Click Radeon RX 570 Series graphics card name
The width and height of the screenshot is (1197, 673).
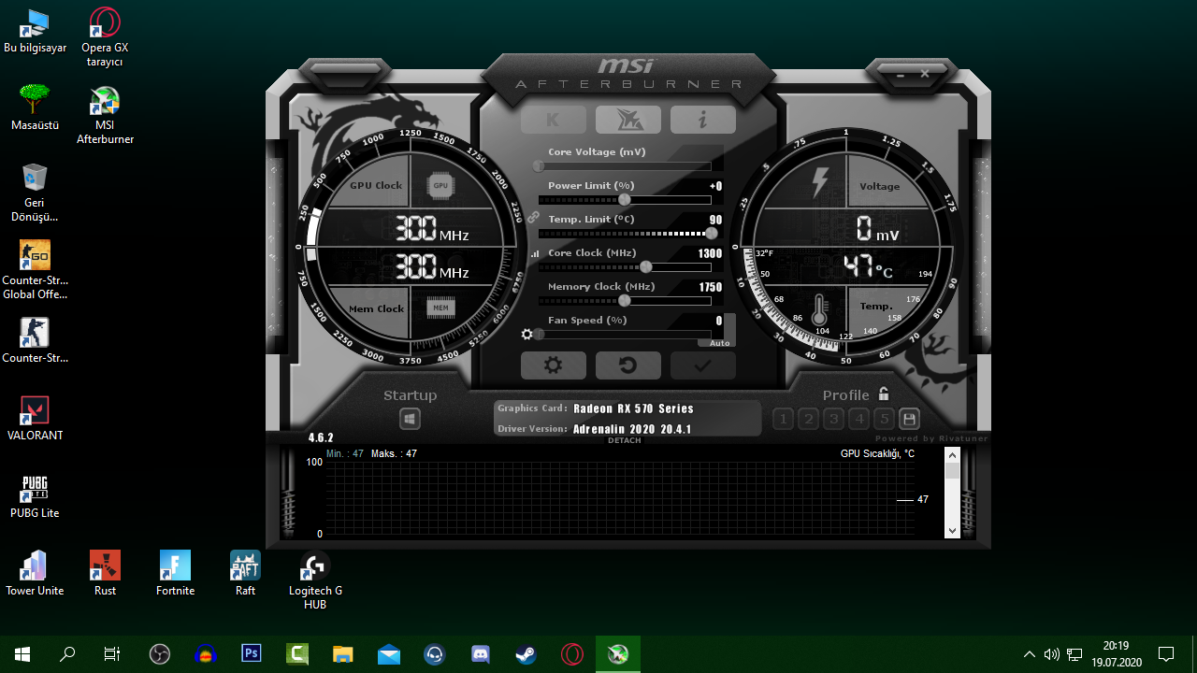point(633,408)
